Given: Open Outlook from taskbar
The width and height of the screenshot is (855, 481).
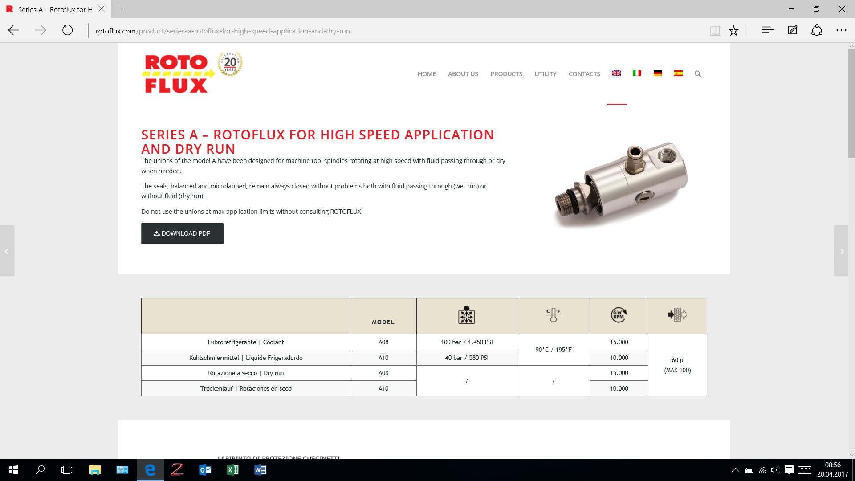Looking at the screenshot, I should [x=205, y=470].
